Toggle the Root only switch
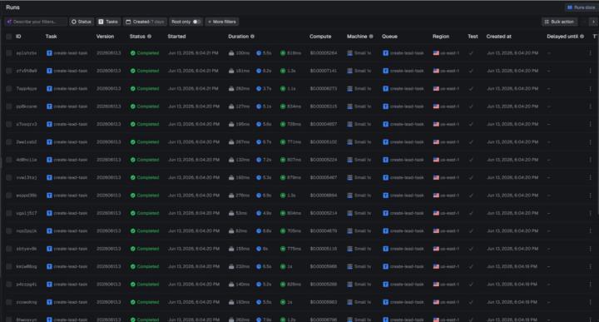 click(196, 22)
